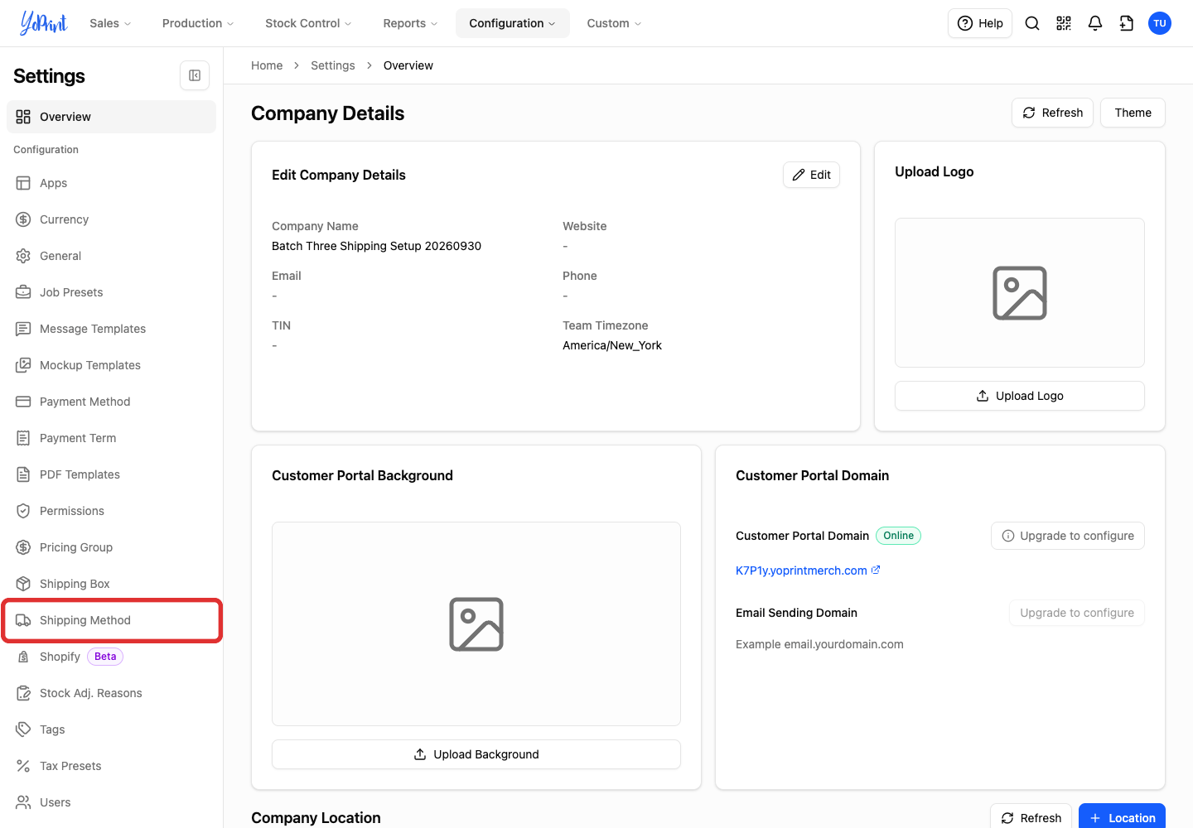Open the notifications bell
The image size is (1193, 828).
point(1095,23)
